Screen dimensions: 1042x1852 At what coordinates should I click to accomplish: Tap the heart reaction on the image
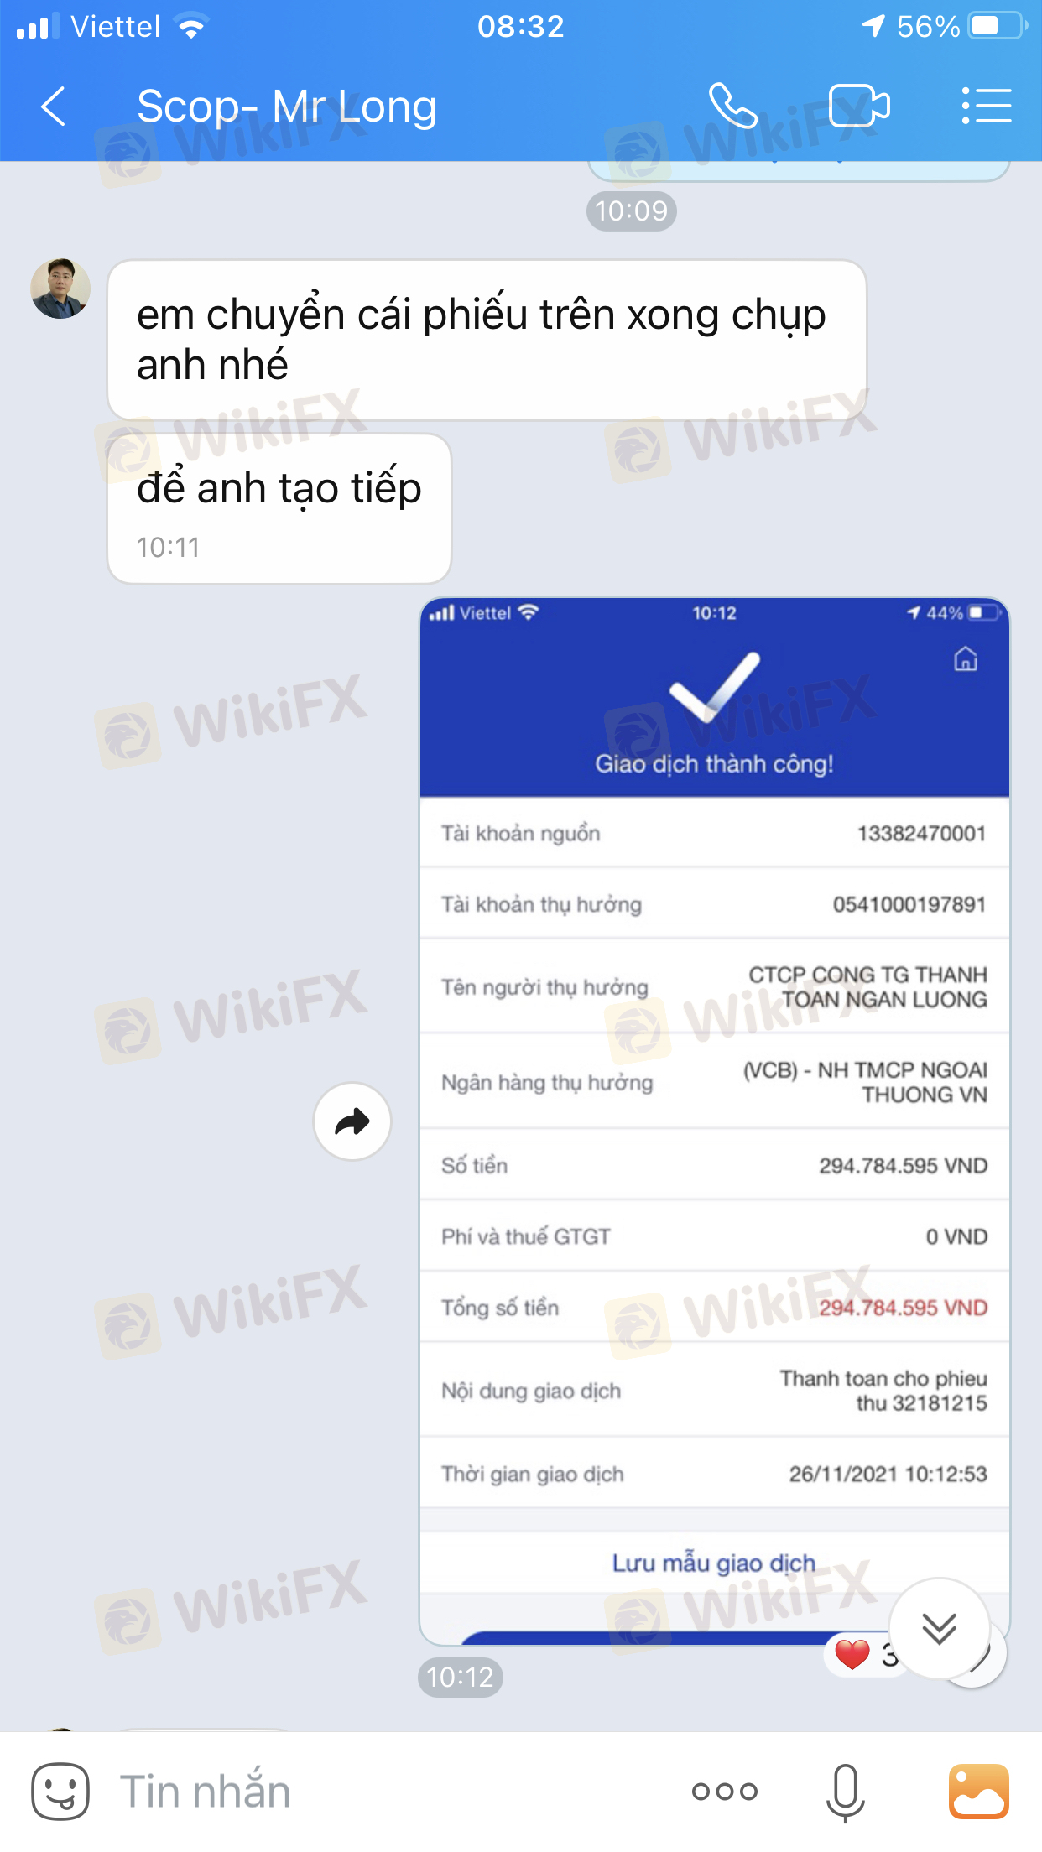coord(852,1654)
